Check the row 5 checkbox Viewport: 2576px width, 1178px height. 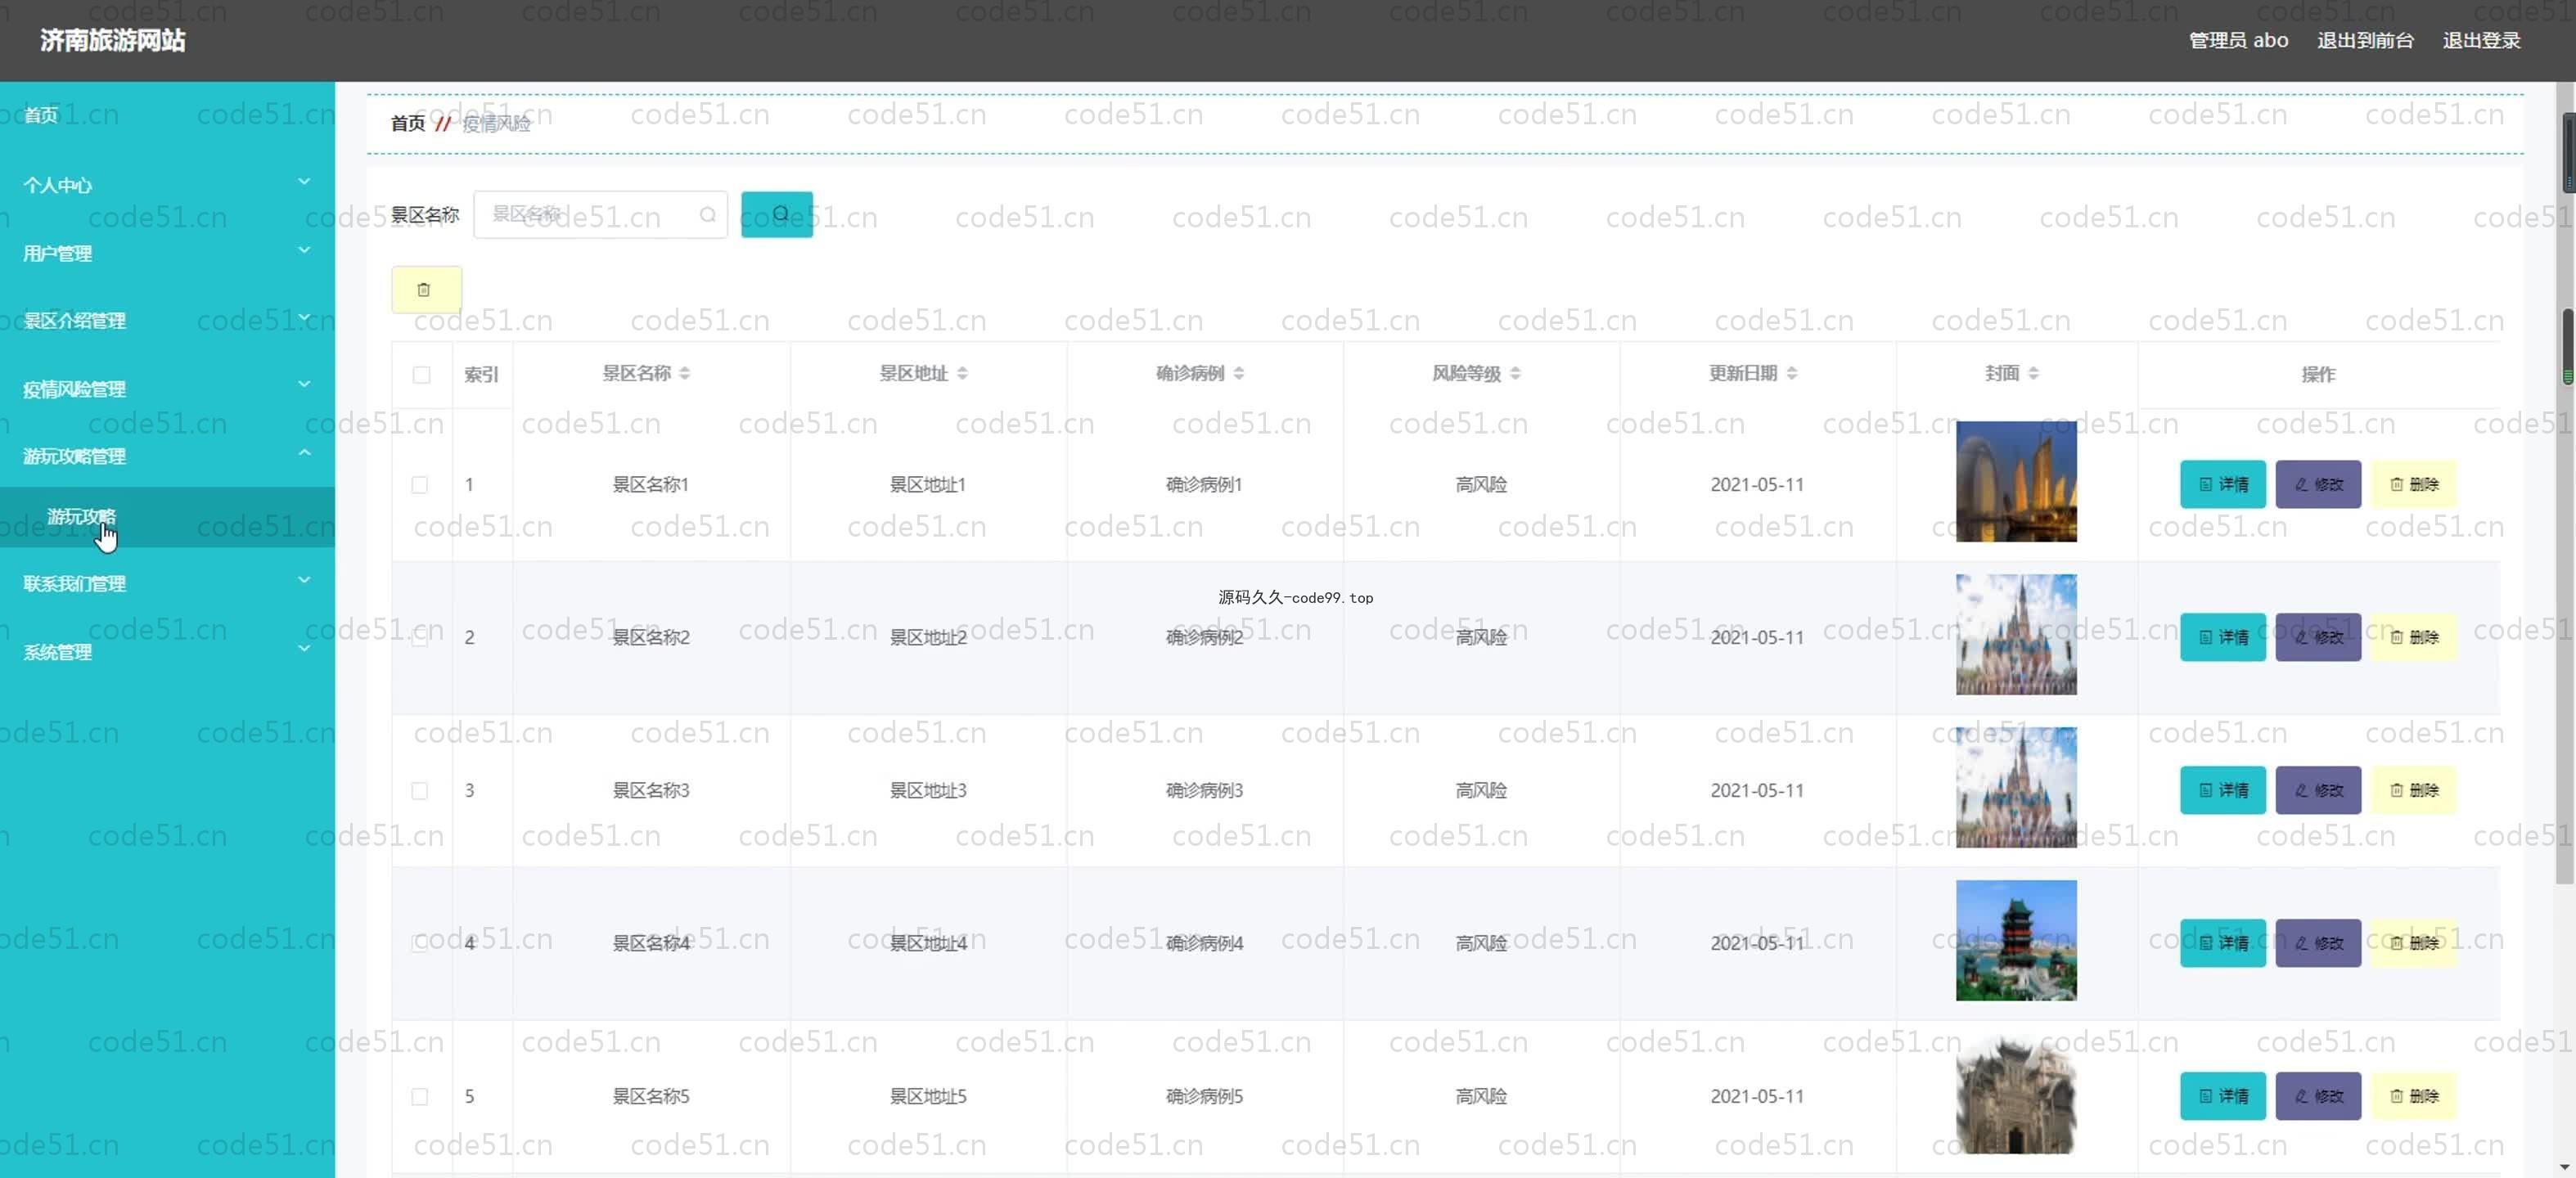point(420,1097)
